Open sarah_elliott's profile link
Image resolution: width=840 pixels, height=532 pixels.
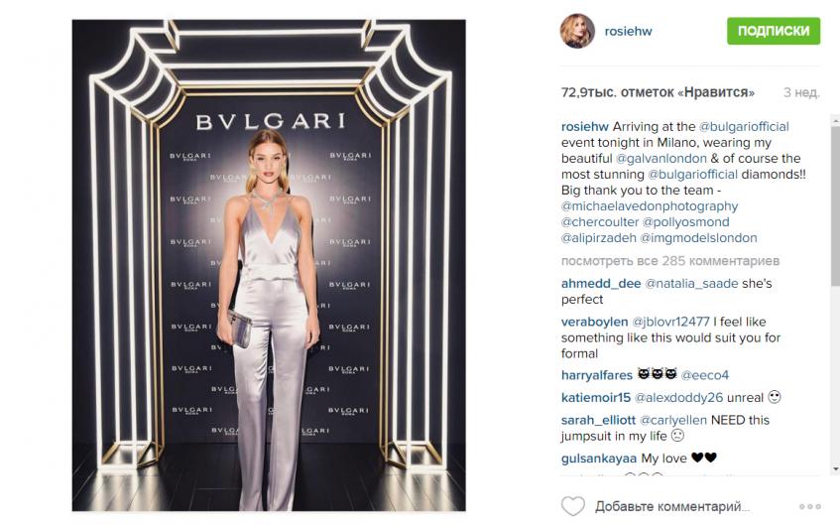click(x=598, y=420)
